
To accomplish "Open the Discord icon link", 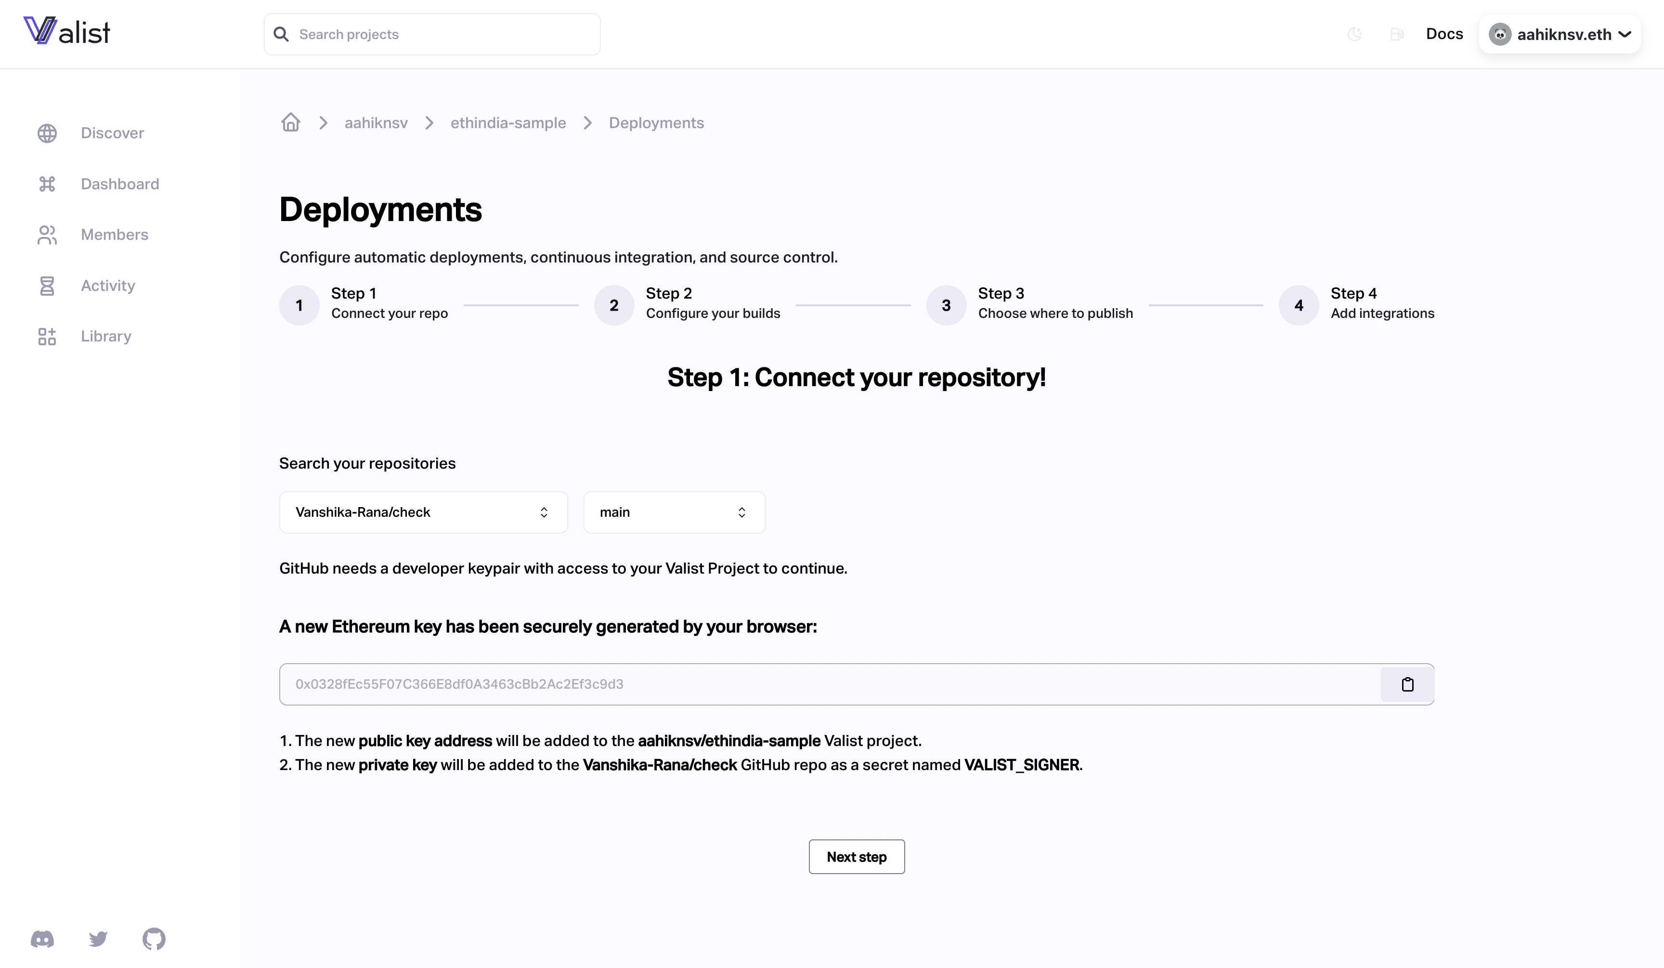I will pyautogui.click(x=42, y=939).
